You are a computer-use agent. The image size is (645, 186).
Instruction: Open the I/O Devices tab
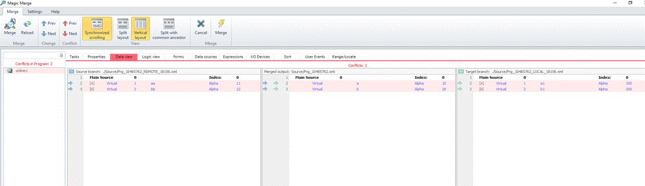pyautogui.click(x=260, y=57)
